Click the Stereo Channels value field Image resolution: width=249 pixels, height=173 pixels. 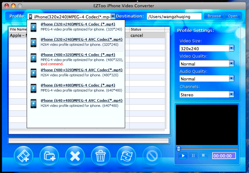[x=205, y=94]
